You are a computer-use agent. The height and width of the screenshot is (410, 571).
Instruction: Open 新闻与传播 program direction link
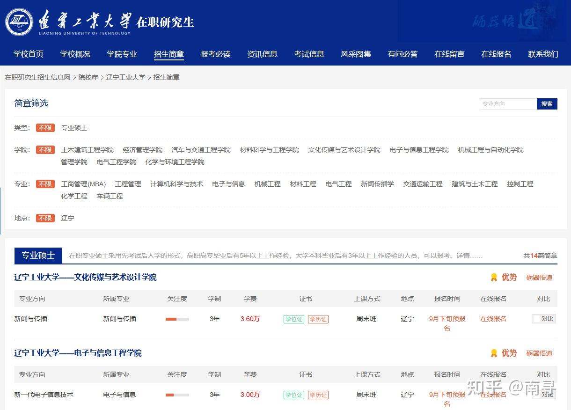tap(31, 319)
